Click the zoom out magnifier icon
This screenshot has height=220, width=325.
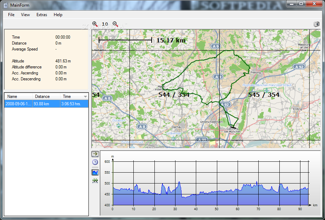click(x=115, y=24)
